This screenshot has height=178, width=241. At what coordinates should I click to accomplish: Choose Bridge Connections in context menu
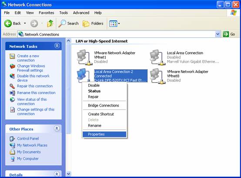(104, 105)
